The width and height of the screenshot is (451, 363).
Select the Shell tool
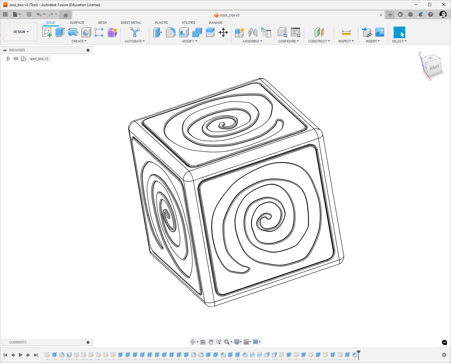pyautogui.click(x=184, y=32)
